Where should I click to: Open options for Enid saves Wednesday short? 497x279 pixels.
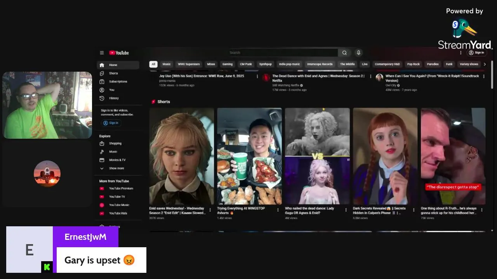pos(210,210)
